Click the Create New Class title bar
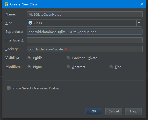Viewport: 148px width, 120px height. coord(74,4)
